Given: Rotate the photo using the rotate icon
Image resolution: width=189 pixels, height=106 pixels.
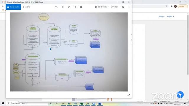Looking at the screenshot, I should click(x=75, y=7).
